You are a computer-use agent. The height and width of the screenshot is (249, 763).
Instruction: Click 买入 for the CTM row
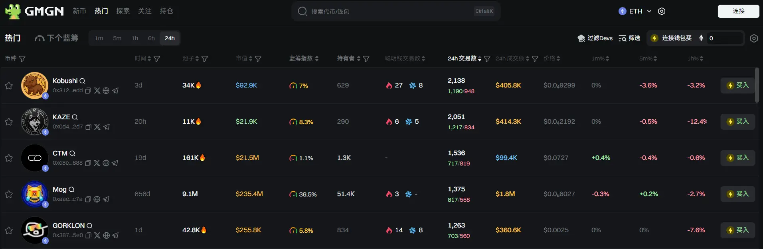pos(737,158)
